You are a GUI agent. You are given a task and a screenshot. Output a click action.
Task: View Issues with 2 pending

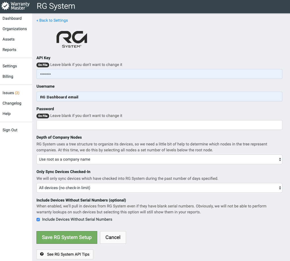(11, 93)
